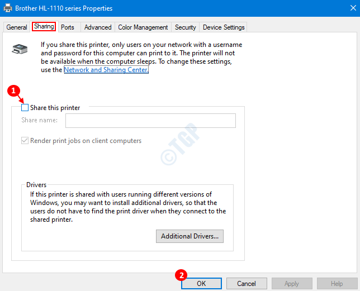
Task: Click the Help button
Action: (337, 284)
